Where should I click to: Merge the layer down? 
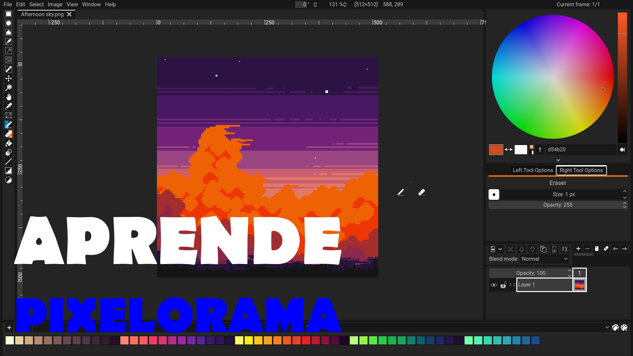point(554,249)
